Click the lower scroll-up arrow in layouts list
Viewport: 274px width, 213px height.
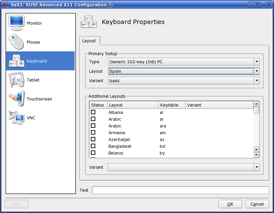click(256, 149)
